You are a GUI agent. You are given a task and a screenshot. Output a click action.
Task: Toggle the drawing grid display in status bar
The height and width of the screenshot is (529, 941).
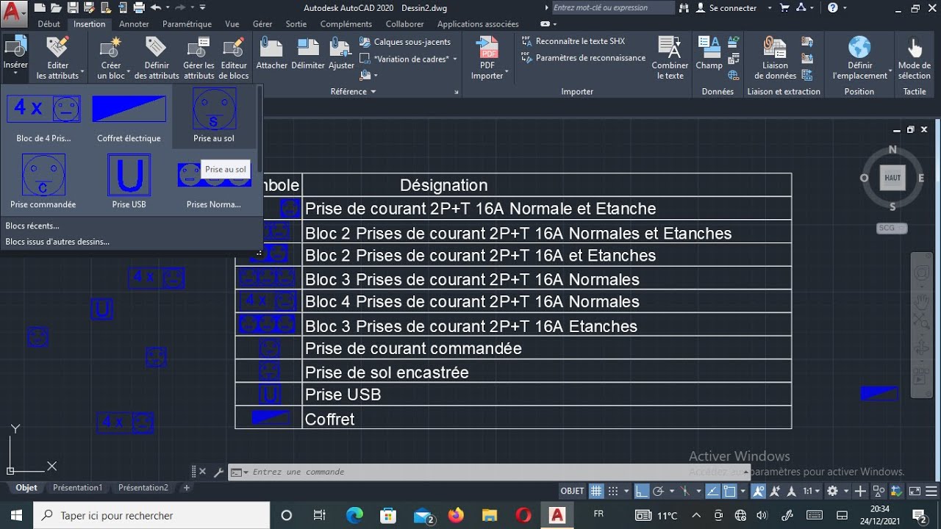point(596,491)
